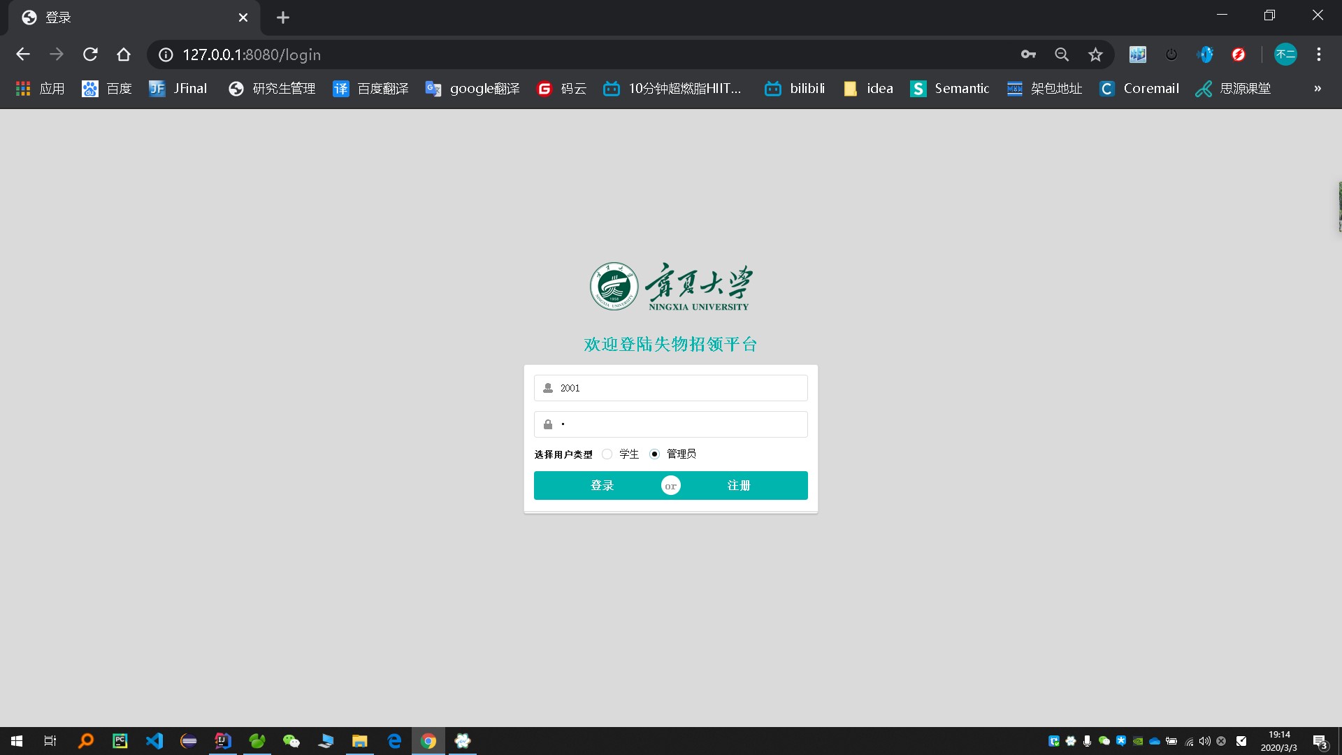Select the 学生 user type radio
1342x755 pixels.
(607, 454)
